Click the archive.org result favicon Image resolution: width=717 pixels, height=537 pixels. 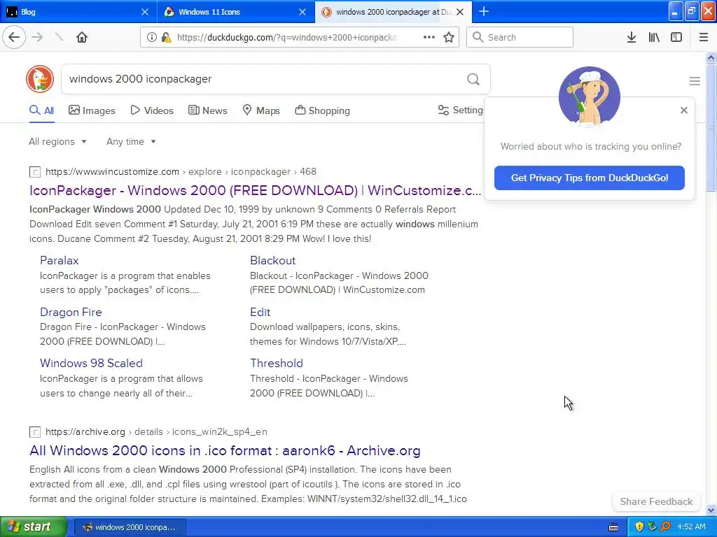pyautogui.click(x=35, y=432)
